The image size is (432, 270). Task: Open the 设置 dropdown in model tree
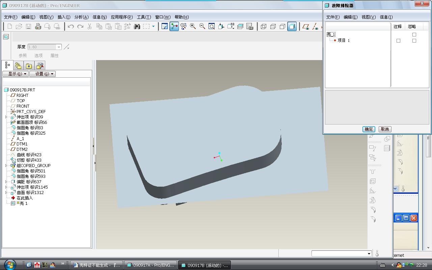tap(43, 74)
